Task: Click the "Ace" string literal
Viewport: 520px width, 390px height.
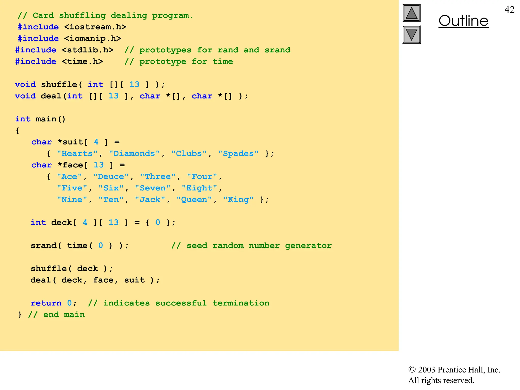Action: pos(69,176)
